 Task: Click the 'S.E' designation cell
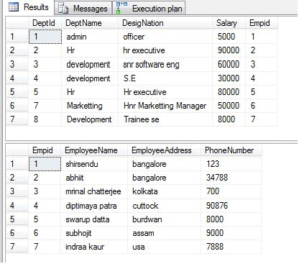pyautogui.click(x=165, y=78)
